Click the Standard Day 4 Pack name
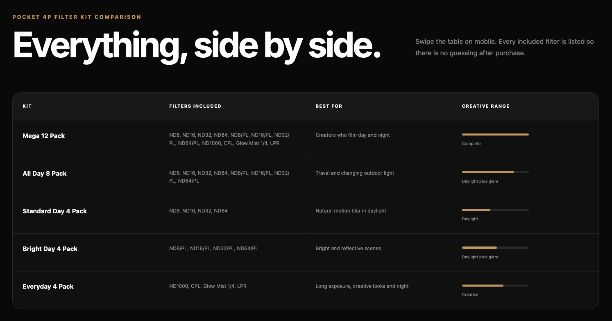612x321 pixels. tap(55, 211)
